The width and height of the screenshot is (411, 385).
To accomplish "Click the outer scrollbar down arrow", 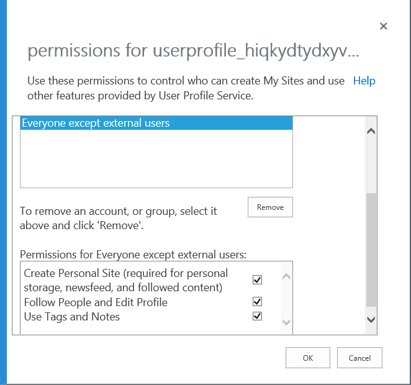I will pyautogui.click(x=371, y=319).
